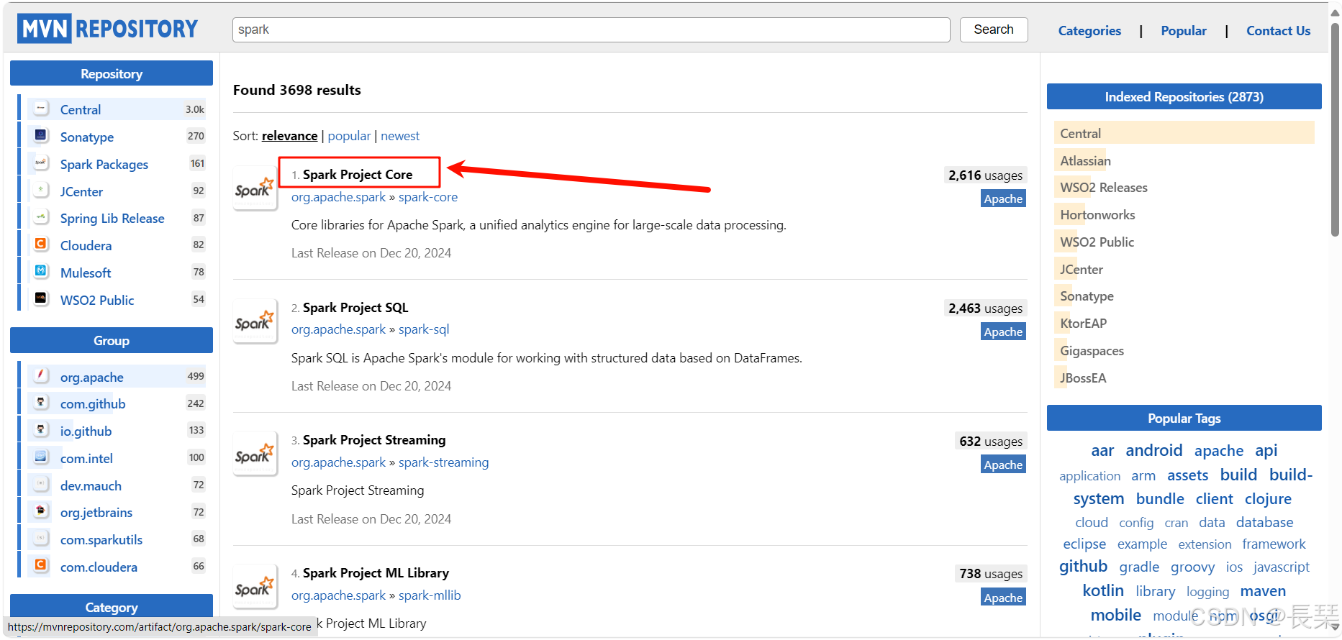Viewport: 1342px width, 640px height.
Task: Open the Popular menu link
Action: pos(1184,31)
